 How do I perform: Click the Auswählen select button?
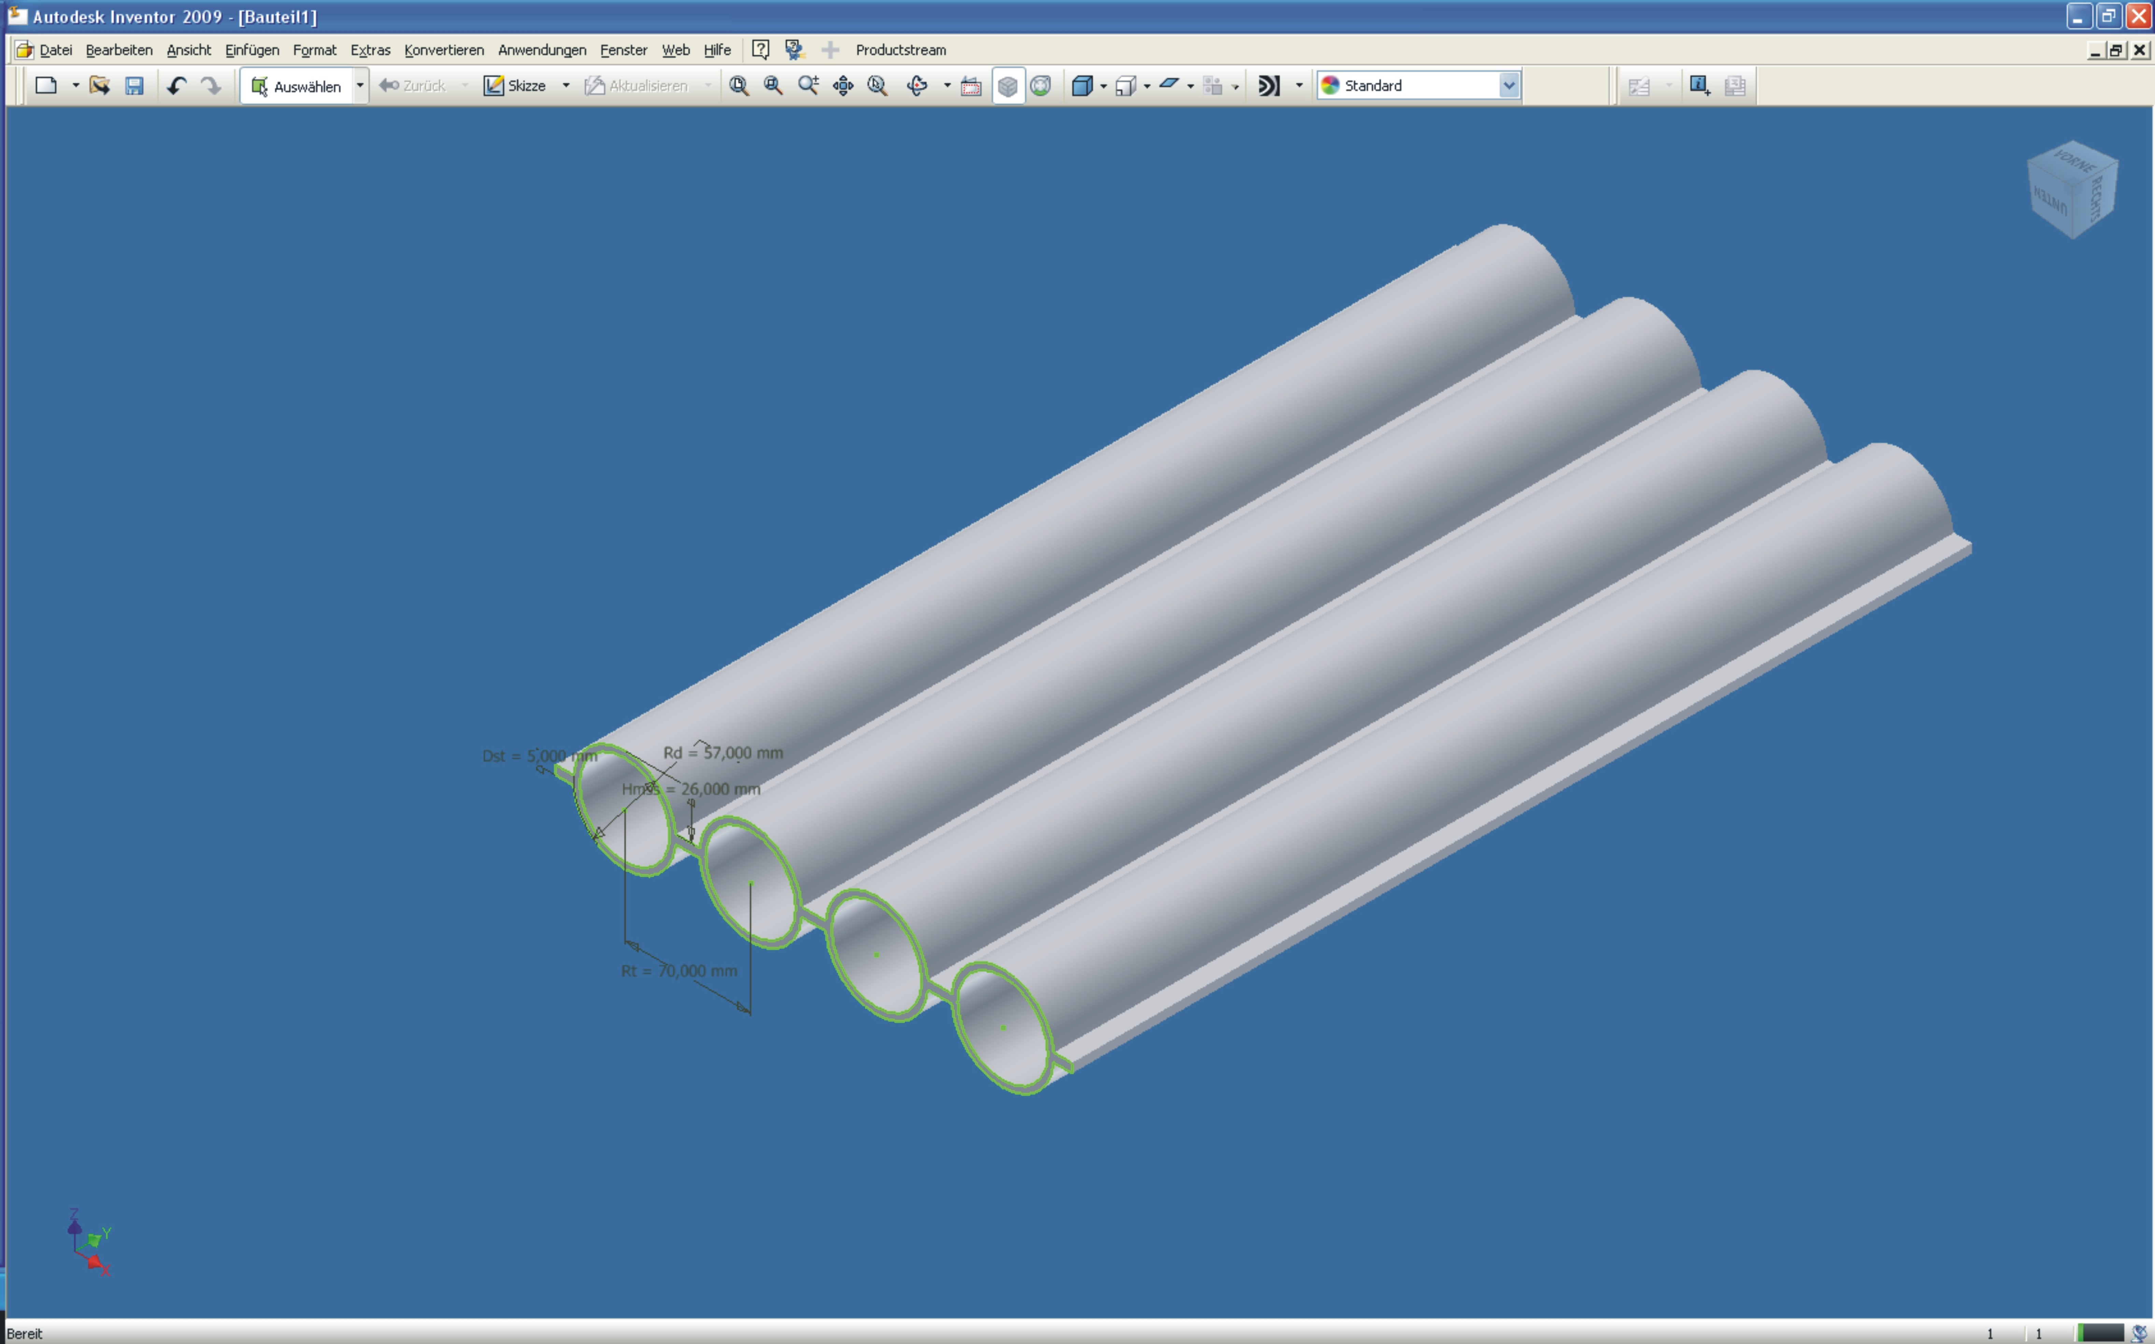click(x=297, y=86)
